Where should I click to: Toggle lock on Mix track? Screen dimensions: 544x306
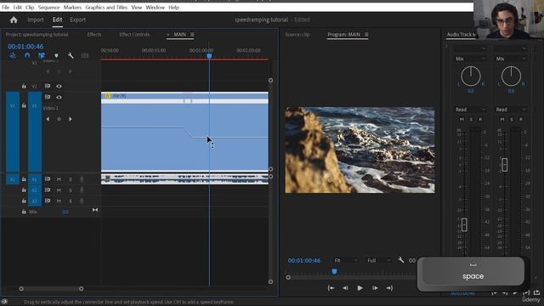[x=24, y=212]
